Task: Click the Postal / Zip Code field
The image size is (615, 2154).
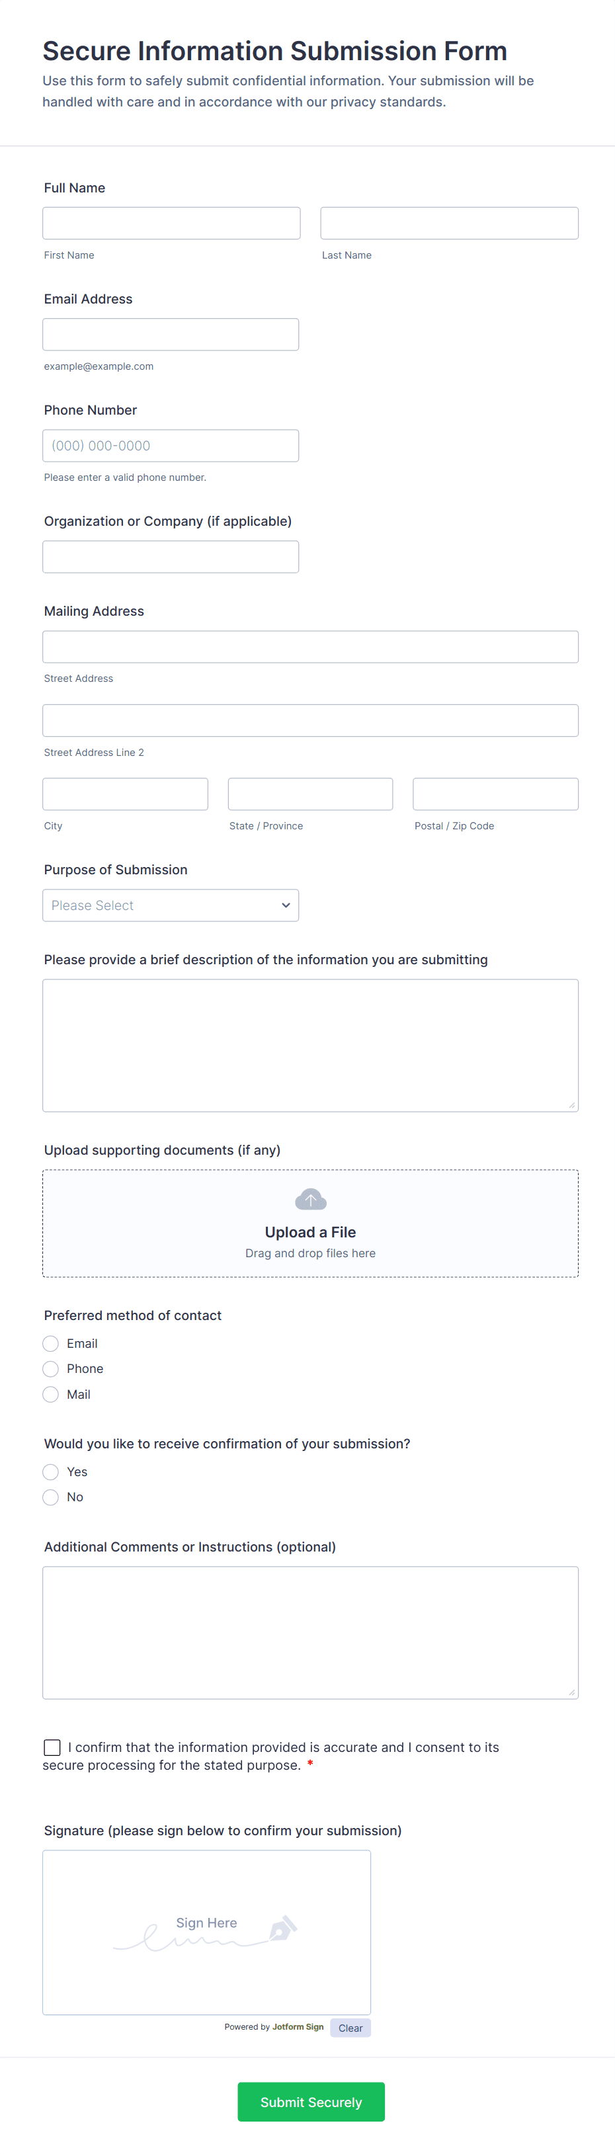Action: pos(495,794)
